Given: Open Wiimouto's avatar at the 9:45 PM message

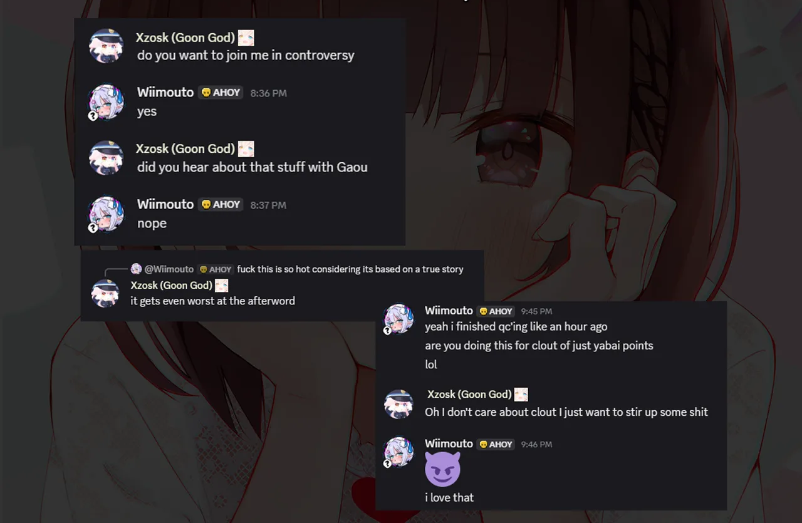Looking at the screenshot, I should pyautogui.click(x=398, y=319).
